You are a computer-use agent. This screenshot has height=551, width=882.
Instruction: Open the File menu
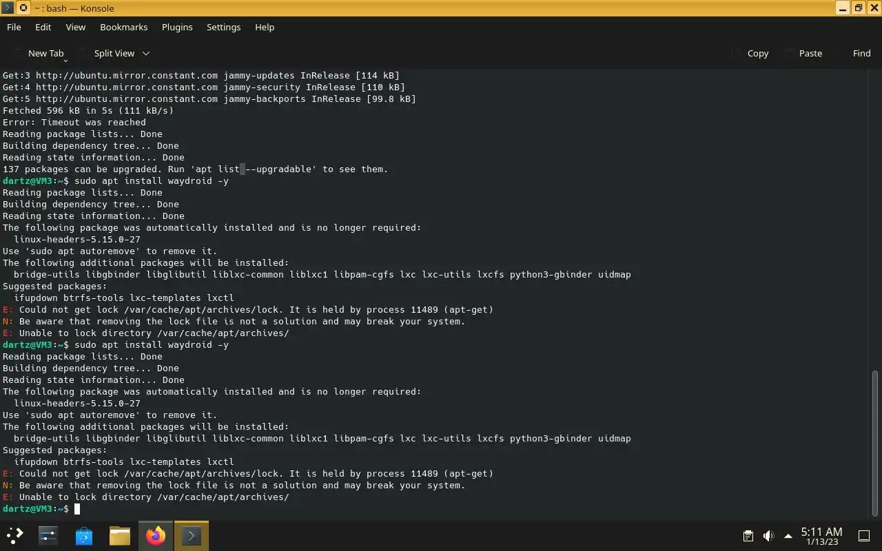tap(14, 27)
